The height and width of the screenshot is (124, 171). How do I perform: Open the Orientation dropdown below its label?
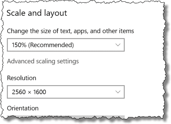pyautogui.click(x=66, y=117)
